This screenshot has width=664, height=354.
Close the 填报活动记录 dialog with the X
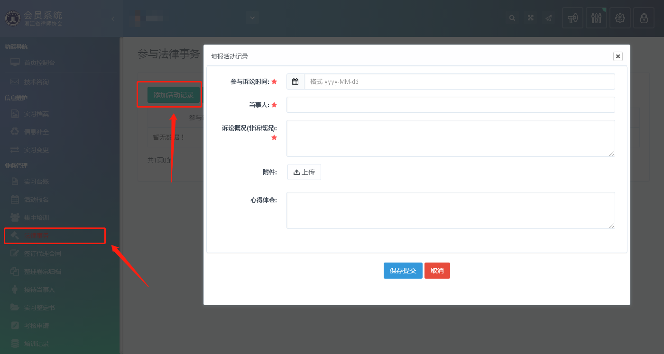click(x=618, y=56)
